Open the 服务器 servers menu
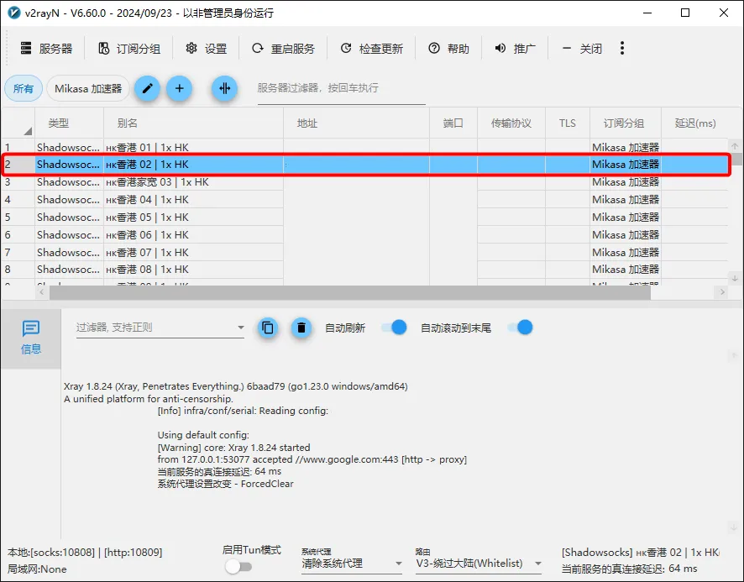744x582 pixels. click(46, 49)
